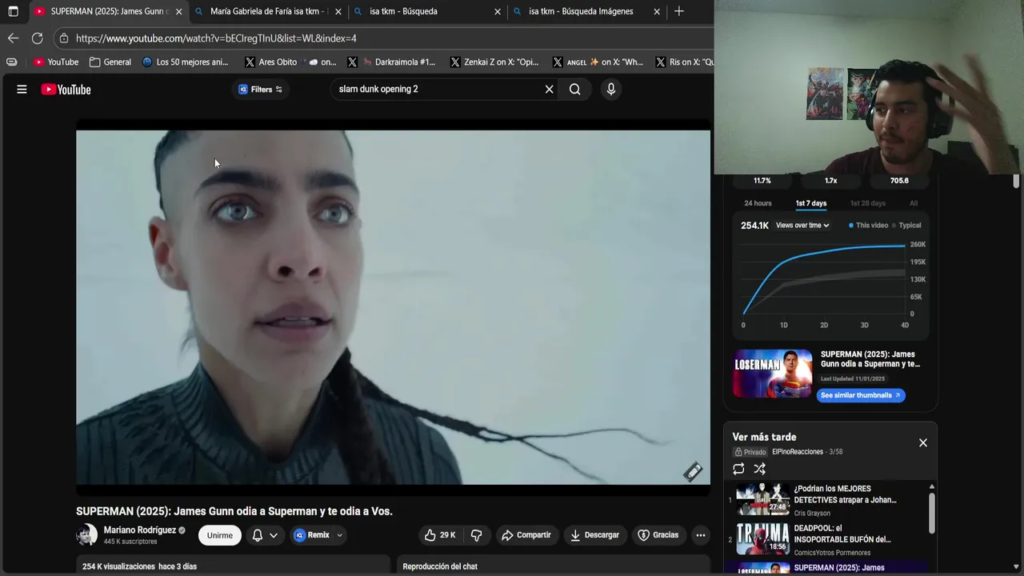Click Compartir to share the video
This screenshot has width=1024, height=576.
click(x=526, y=535)
